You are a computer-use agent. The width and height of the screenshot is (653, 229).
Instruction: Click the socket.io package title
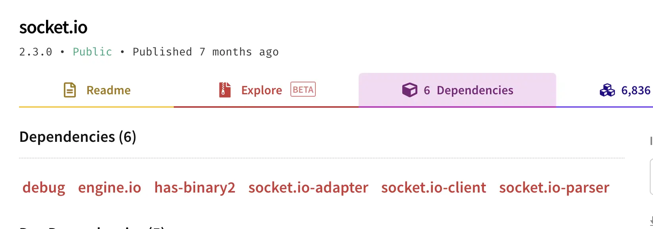(53, 27)
